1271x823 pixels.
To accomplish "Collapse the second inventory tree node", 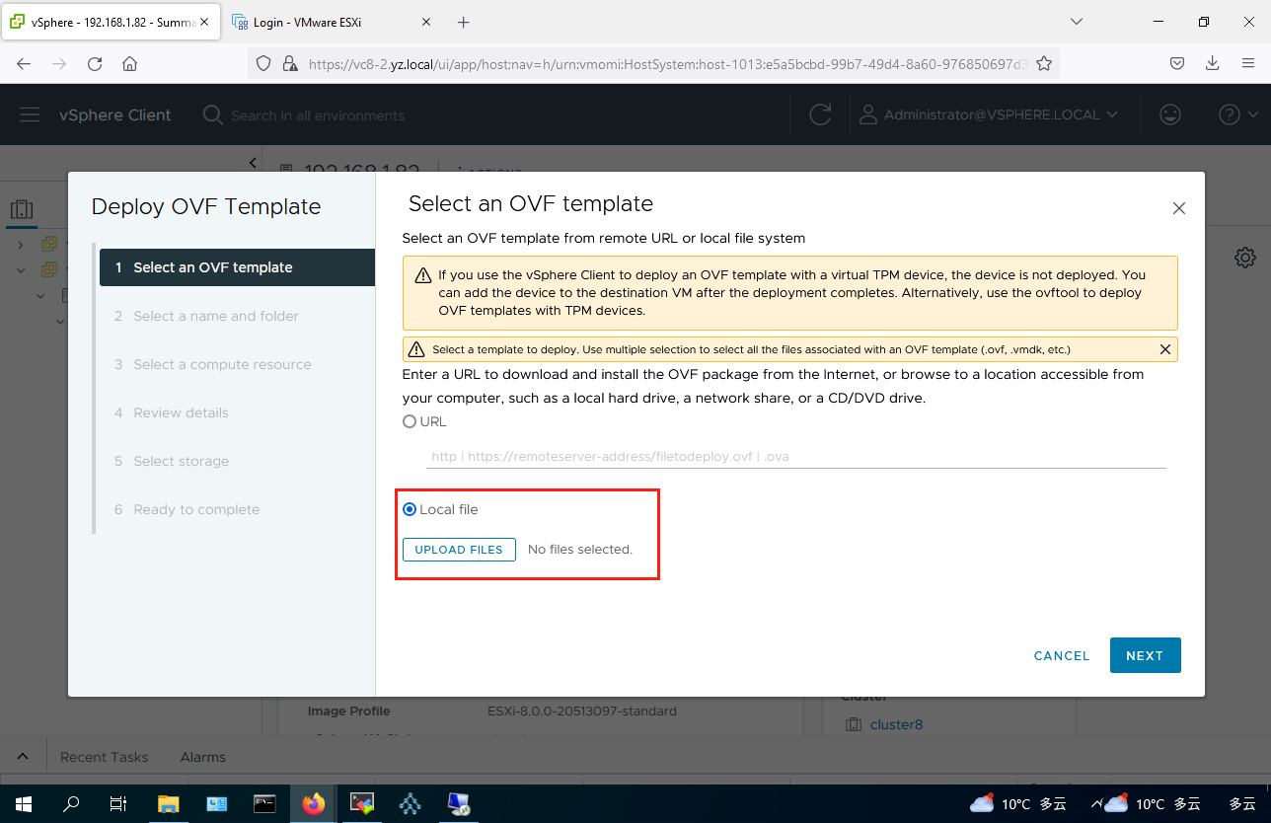I will pyautogui.click(x=22, y=269).
